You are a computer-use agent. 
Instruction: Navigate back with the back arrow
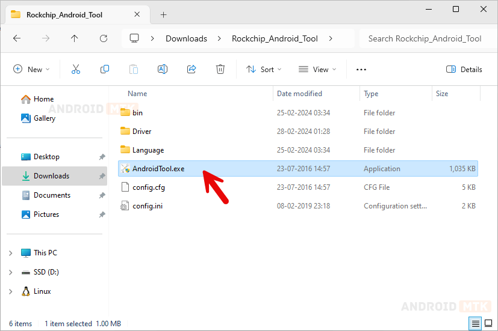[17, 38]
